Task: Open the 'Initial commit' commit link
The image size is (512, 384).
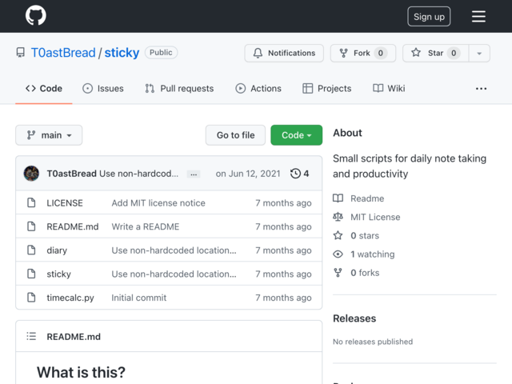Action: coord(138,298)
